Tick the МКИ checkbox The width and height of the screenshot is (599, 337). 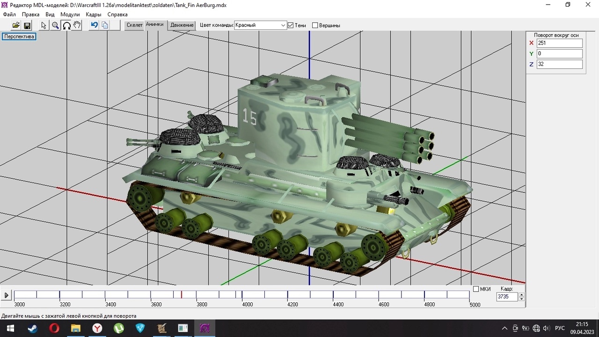click(x=476, y=289)
